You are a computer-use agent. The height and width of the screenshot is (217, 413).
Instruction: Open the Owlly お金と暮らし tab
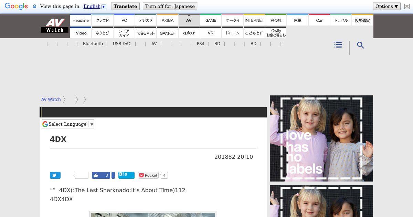[276, 33]
